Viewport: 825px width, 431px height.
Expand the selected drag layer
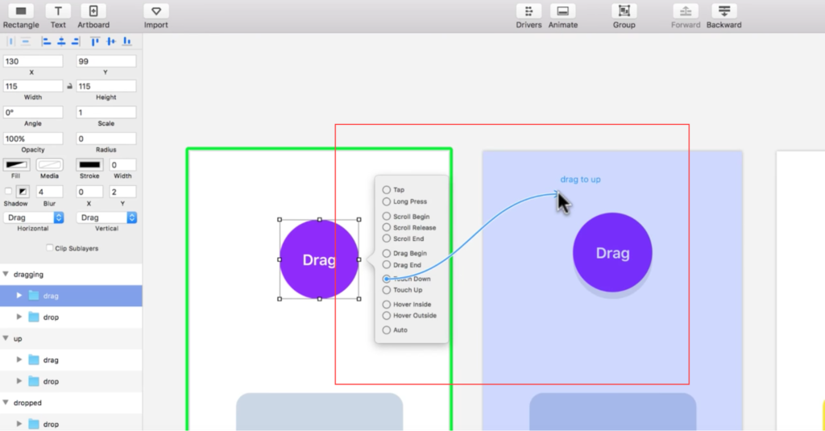pos(19,295)
